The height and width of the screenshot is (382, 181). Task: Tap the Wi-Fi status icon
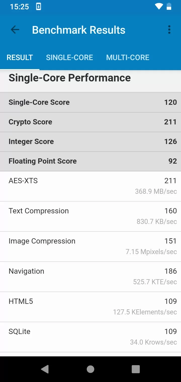pos(159,7)
